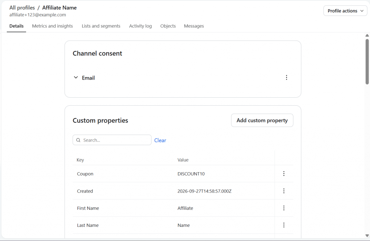Image resolution: width=370 pixels, height=241 pixels.
Task: Click the First Name key cell
Action: tap(88, 208)
